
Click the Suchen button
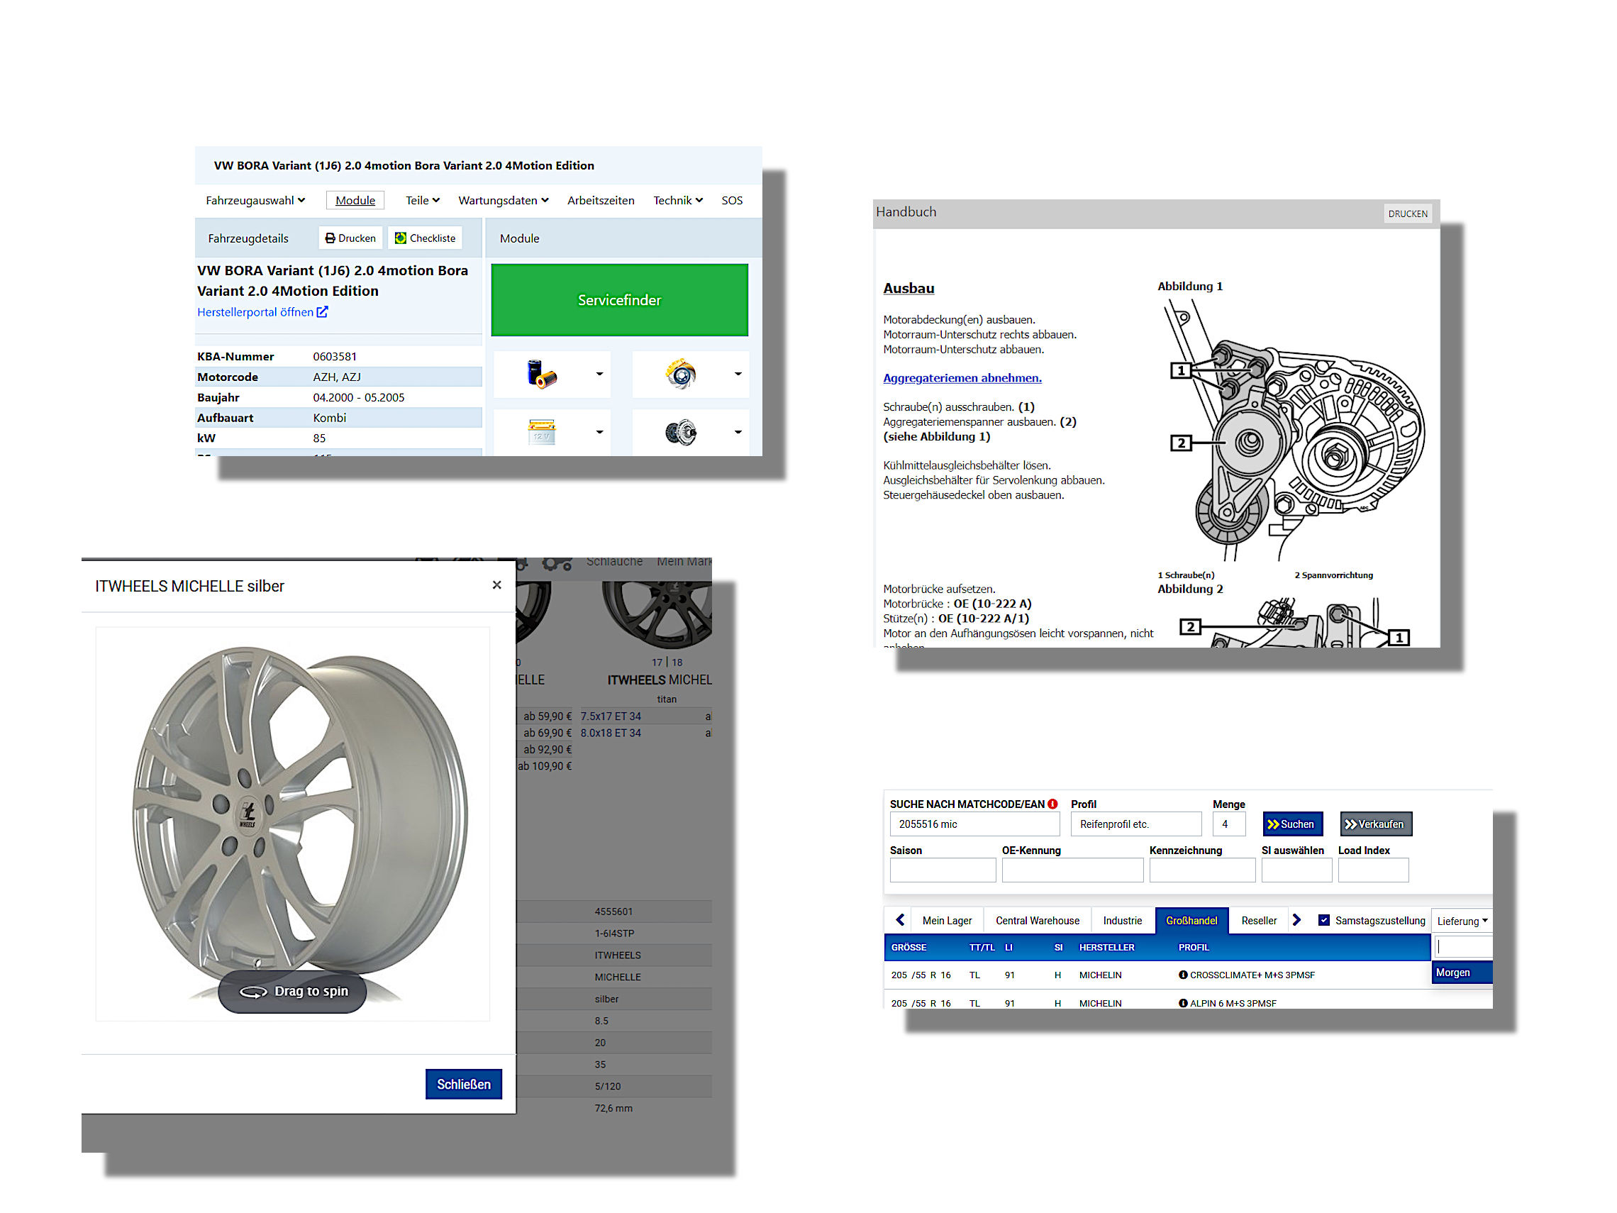1292,825
